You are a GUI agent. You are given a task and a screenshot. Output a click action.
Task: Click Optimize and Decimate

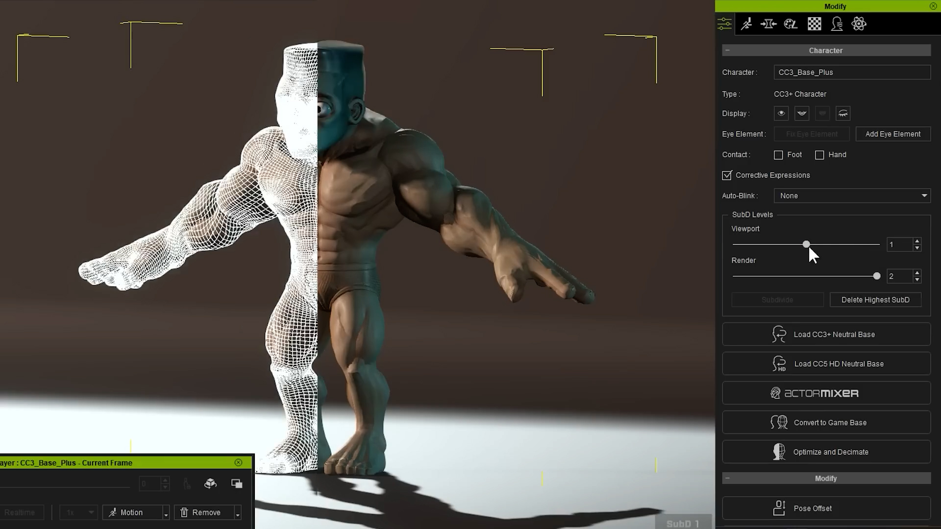(826, 452)
